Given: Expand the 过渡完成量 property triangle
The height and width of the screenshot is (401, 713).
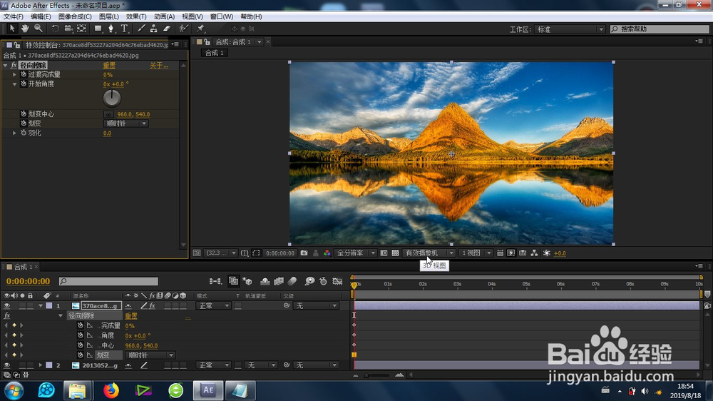Looking at the screenshot, I should click(x=14, y=74).
